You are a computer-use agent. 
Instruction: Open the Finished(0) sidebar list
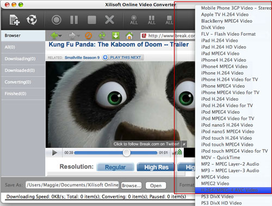tap(23, 94)
